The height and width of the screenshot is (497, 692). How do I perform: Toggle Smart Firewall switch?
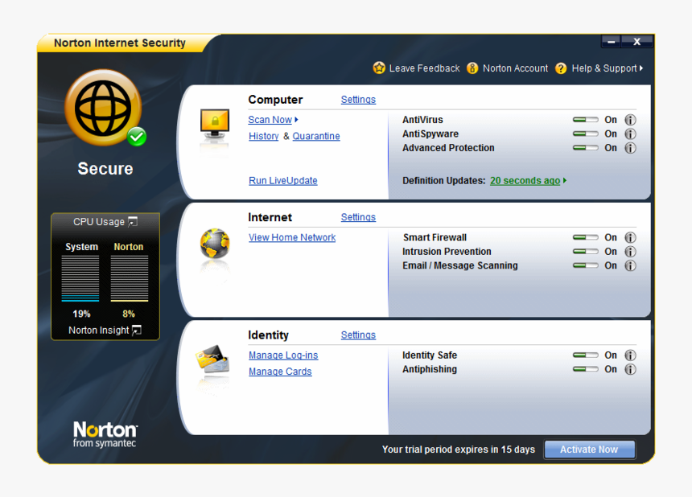(x=585, y=237)
